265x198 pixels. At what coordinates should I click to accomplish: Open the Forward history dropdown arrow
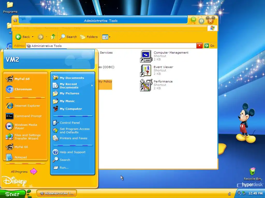click(x=47, y=37)
